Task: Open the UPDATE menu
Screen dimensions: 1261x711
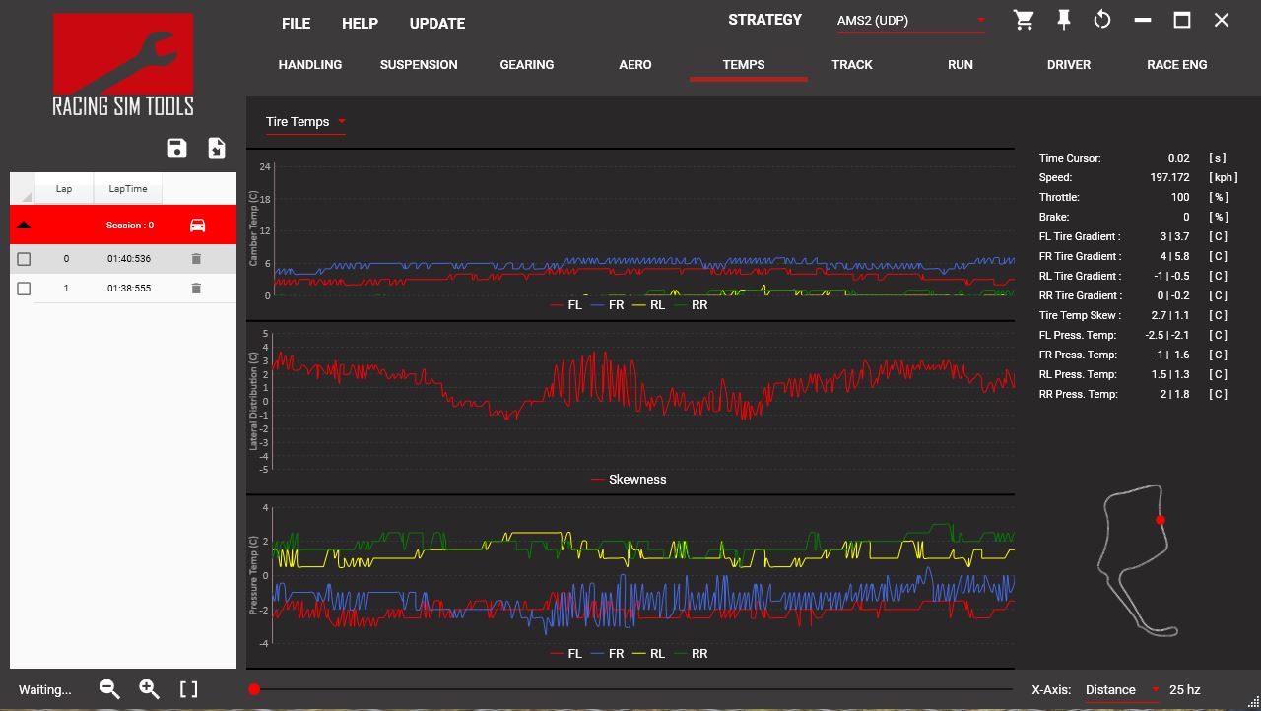Action: coord(437,24)
